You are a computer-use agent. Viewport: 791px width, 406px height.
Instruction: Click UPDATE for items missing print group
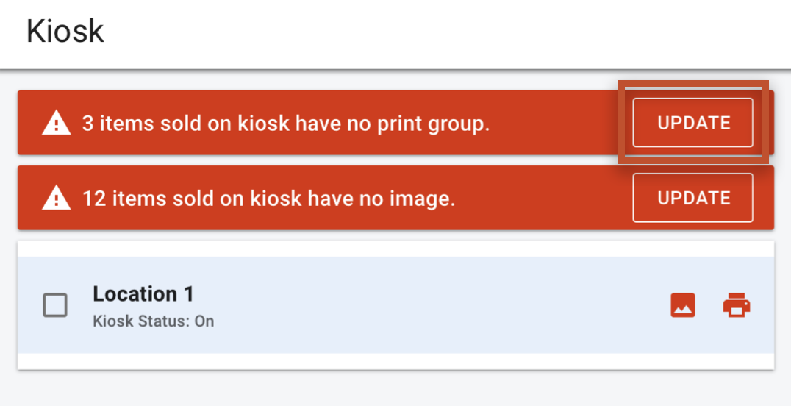[x=693, y=123]
